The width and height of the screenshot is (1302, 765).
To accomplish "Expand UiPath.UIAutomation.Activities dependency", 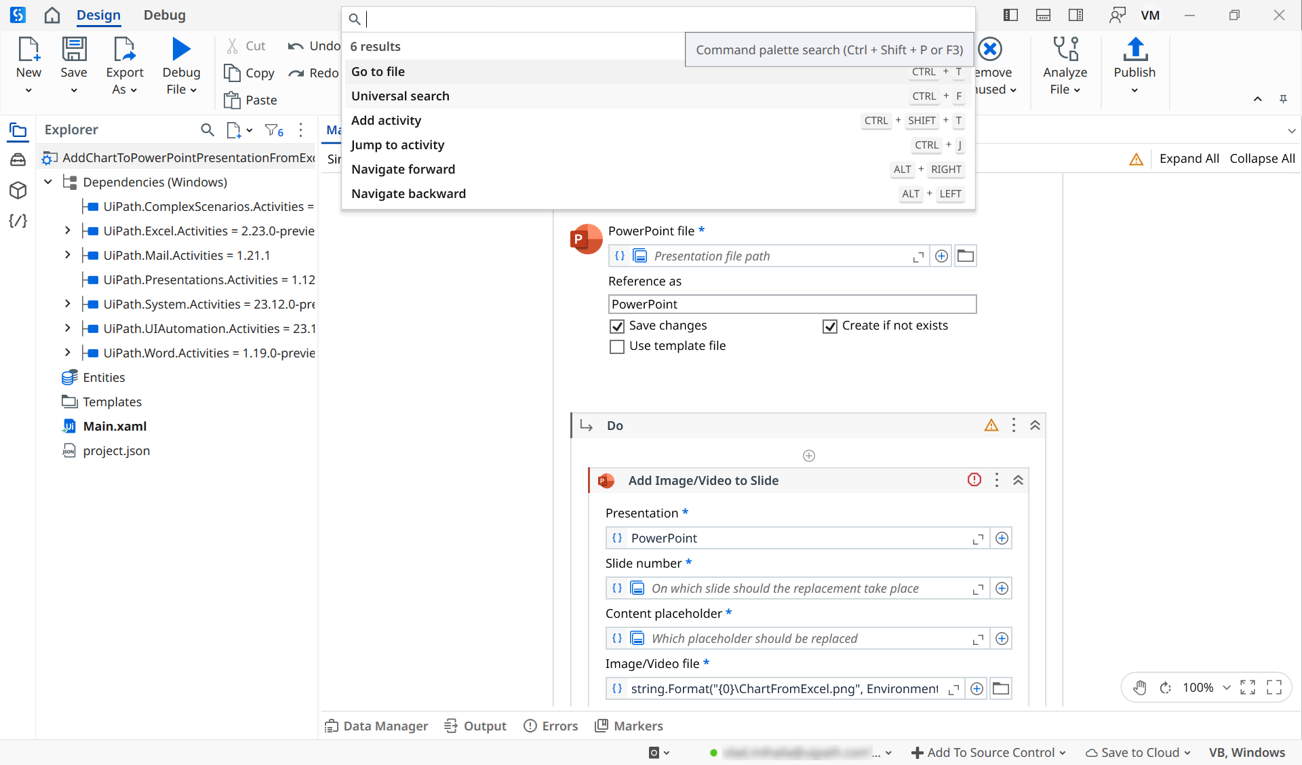I will click(67, 328).
